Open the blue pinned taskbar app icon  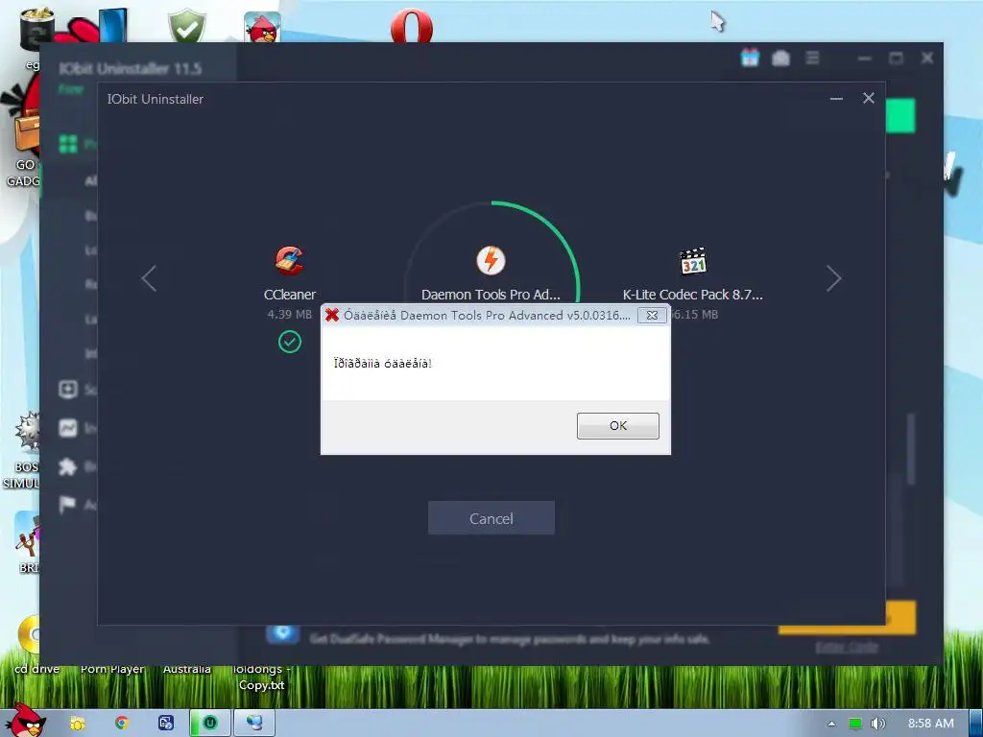tap(166, 724)
